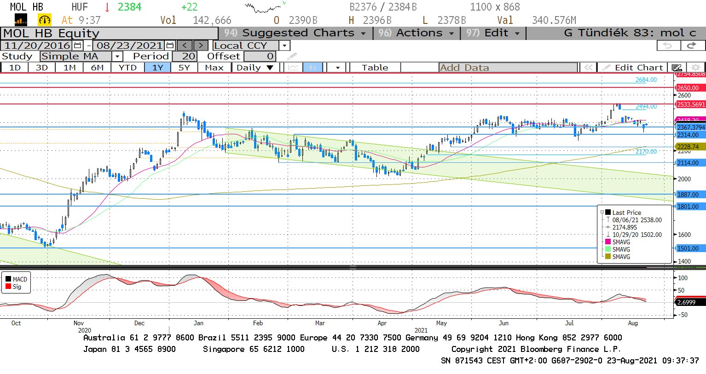Click the MOL HB Equity security field
This screenshot has height=374, width=706.
pos(109,34)
